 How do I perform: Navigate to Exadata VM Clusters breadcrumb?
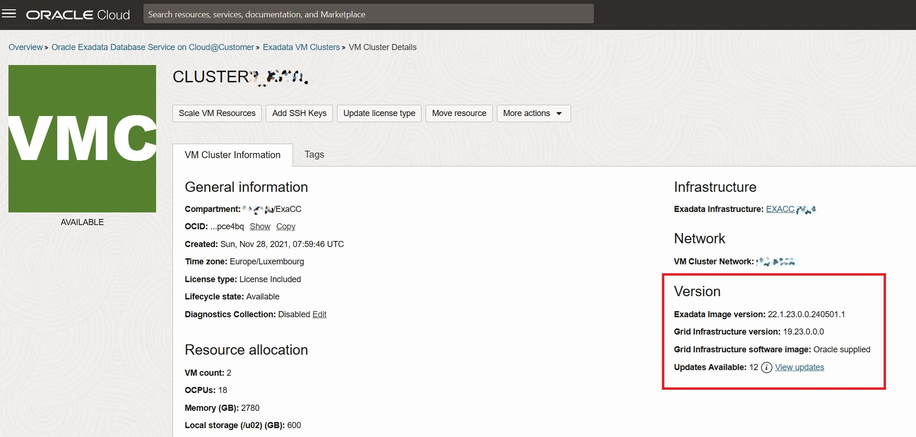click(x=301, y=47)
